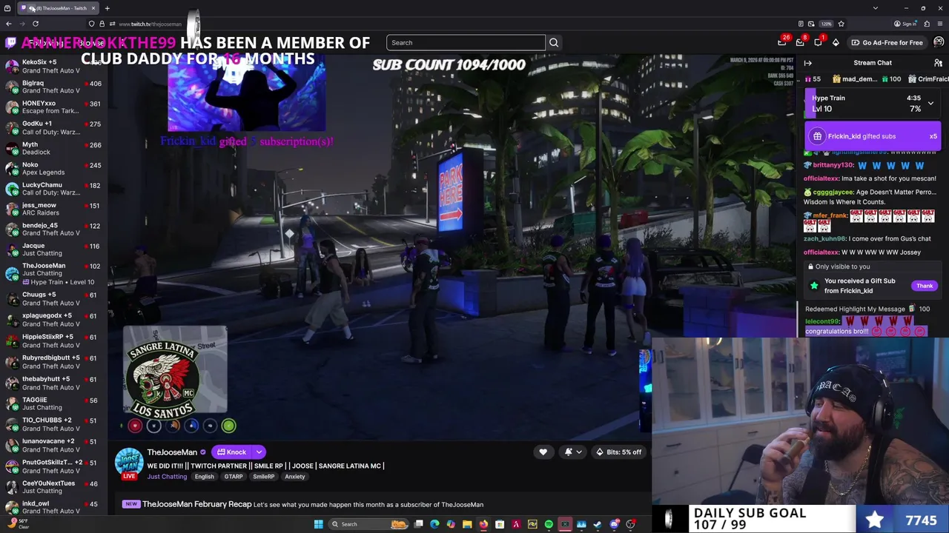Click the search magnifier button

(554, 42)
